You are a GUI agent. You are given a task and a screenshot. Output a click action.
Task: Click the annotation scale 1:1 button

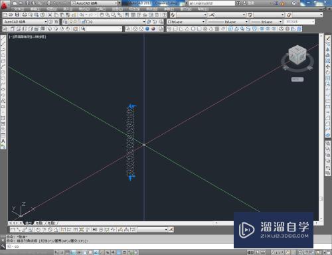pyautogui.click(x=278, y=252)
